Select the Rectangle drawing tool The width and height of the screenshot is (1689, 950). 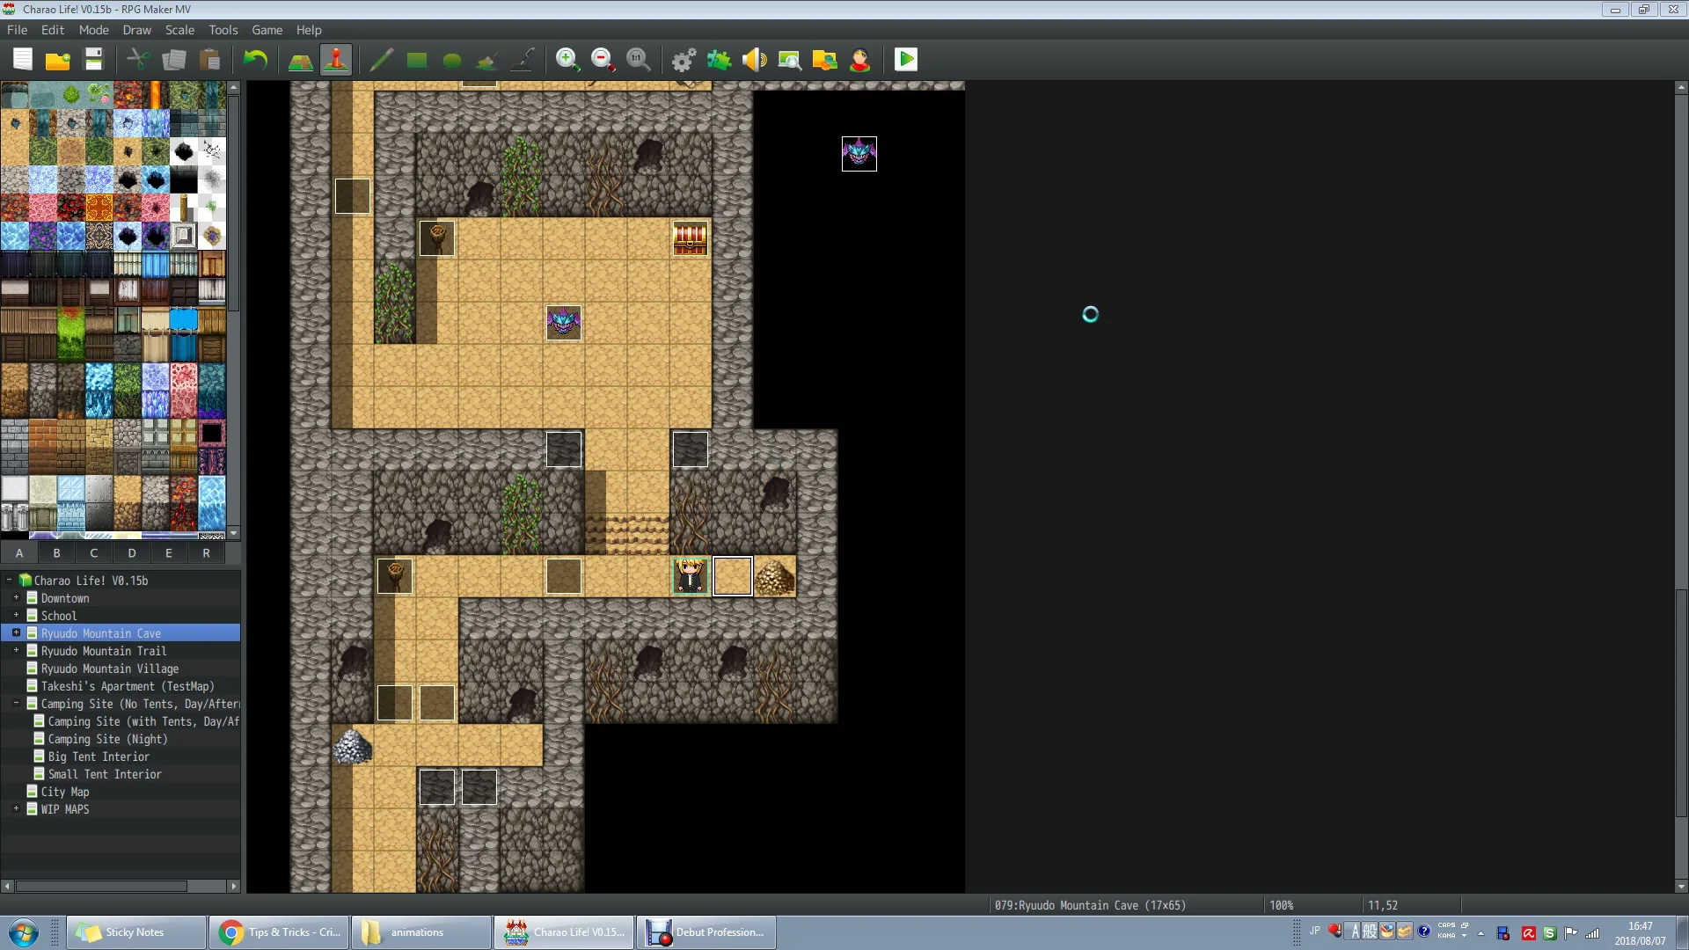(x=417, y=60)
